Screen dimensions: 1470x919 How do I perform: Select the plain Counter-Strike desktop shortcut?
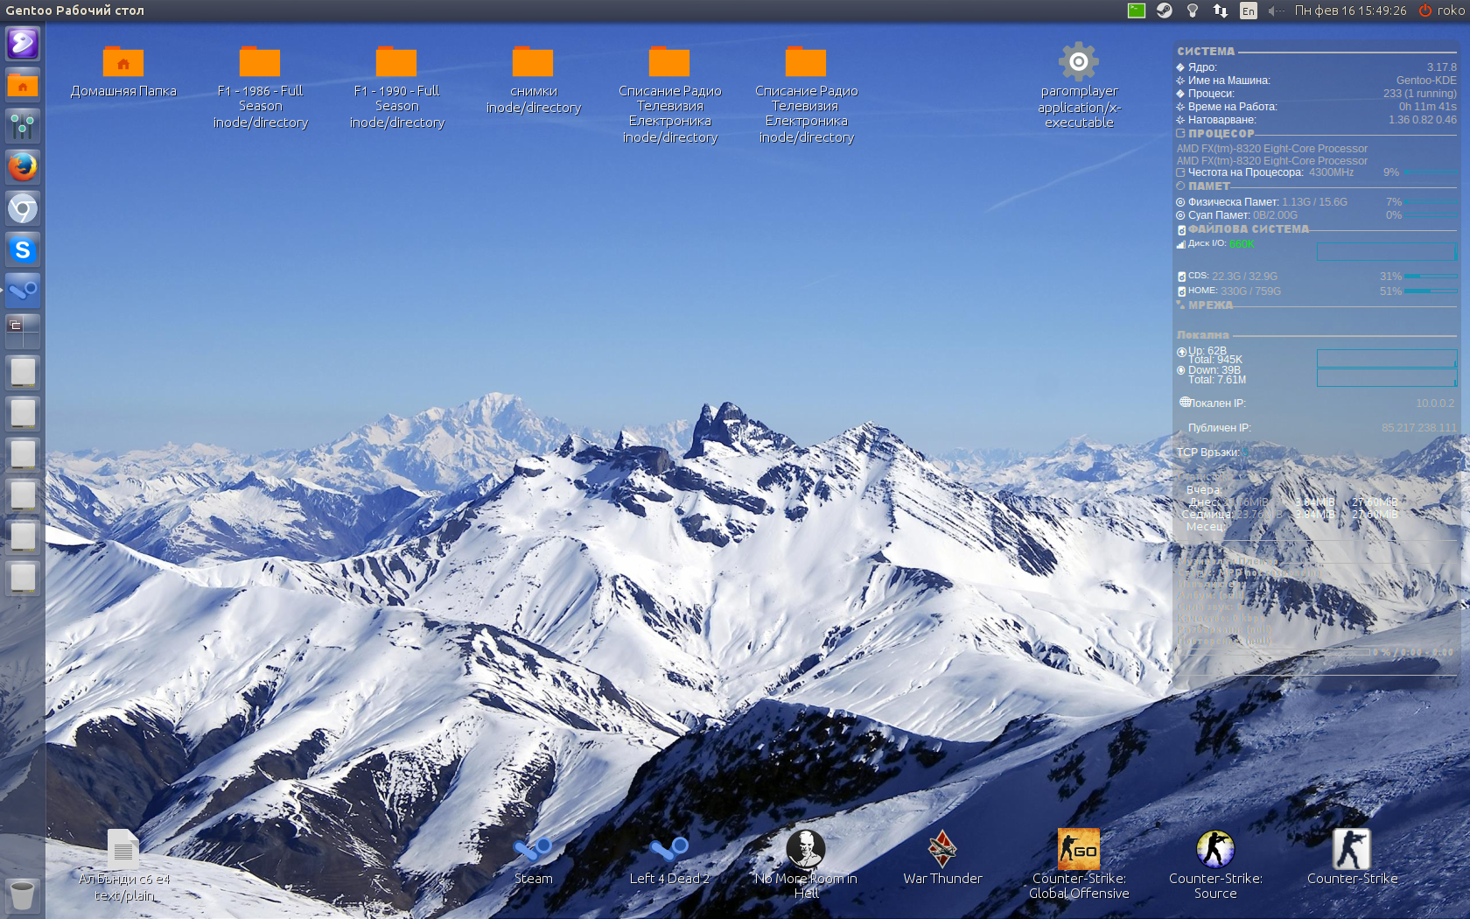pyautogui.click(x=1352, y=858)
